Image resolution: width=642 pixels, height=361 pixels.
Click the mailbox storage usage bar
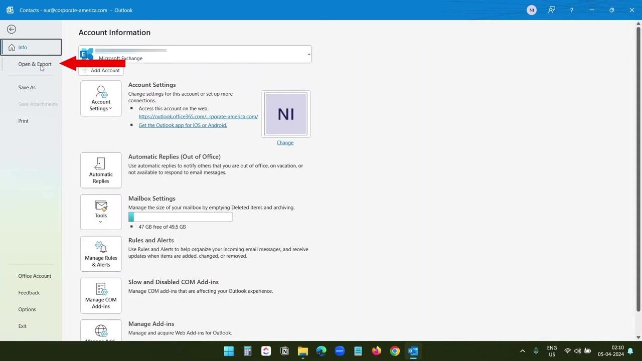coord(180,217)
